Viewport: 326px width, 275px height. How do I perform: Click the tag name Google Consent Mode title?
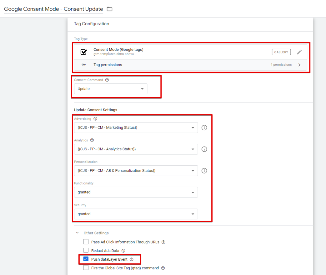point(53,9)
